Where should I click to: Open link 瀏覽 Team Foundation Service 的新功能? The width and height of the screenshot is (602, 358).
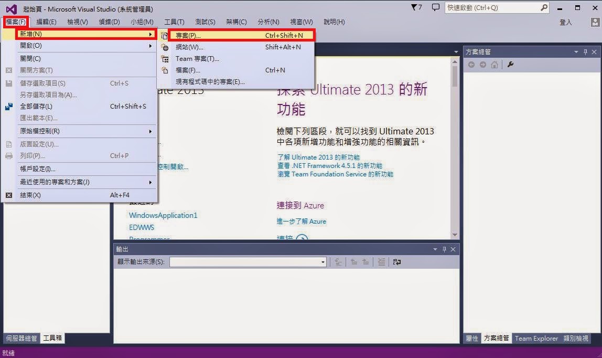[x=335, y=174]
